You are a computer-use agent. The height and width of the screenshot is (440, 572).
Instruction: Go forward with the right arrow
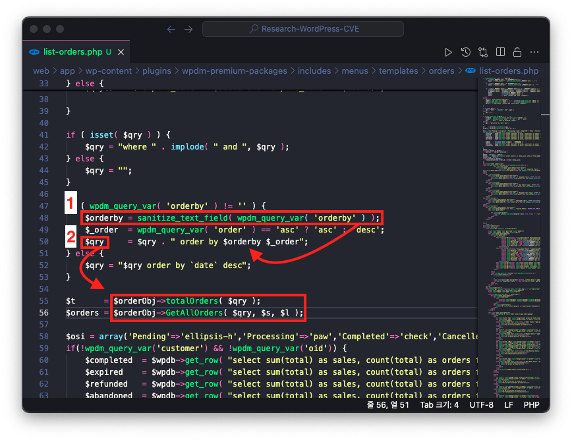pyautogui.click(x=188, y=29)
